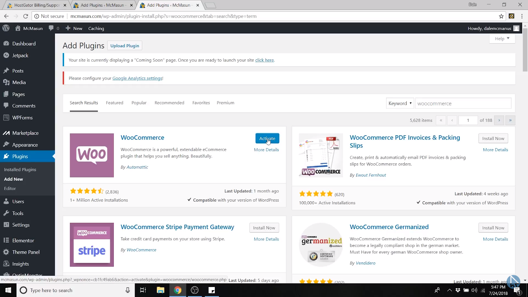Follow the 'click here' launch site link

point(264,60)
